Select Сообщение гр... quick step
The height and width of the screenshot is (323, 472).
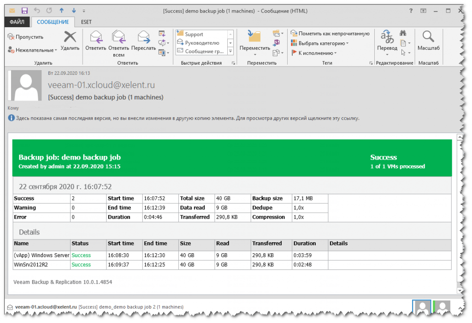point(201,51)
